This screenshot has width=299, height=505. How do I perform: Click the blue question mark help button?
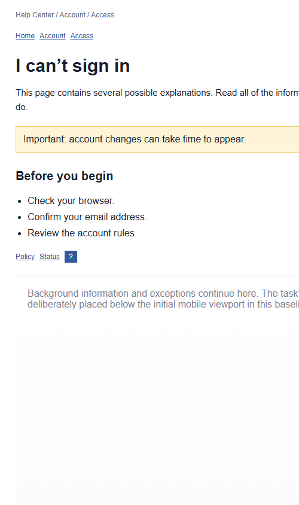click(x=71, y=257)
